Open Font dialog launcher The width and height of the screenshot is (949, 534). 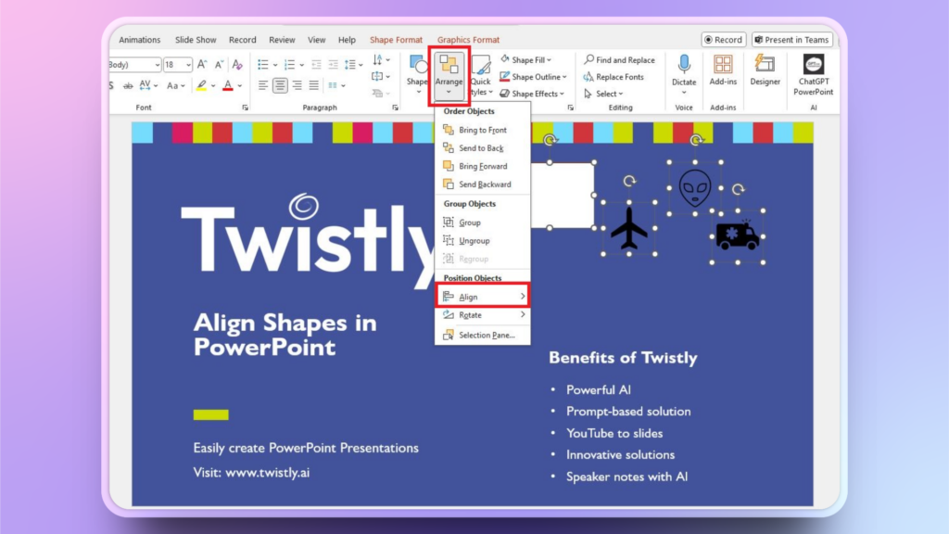click(x=245, y=108)
